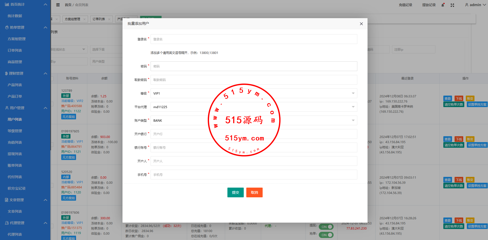
Task: Click the sidebar collapse hamburger icon
Action: pyautogui.click(x=58, y=5)
